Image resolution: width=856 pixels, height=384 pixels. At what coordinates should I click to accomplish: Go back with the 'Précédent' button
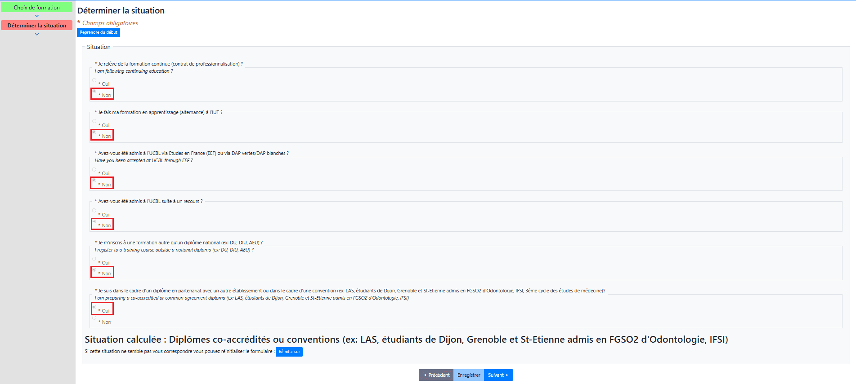[436, 375]
